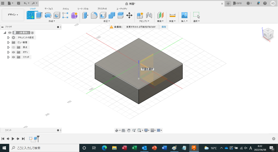Select the Fillet tool
Screen dimensions: 278x152
pos(94,15)
